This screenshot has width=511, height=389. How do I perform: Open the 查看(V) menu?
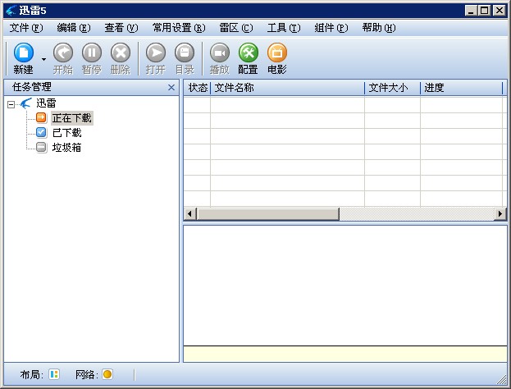[x=121, y=28]
